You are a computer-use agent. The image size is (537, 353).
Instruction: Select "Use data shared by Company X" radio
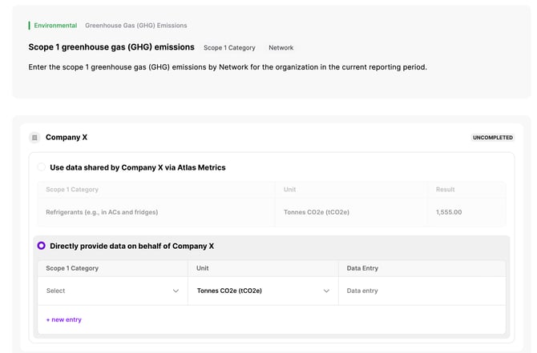pos(42,167)
